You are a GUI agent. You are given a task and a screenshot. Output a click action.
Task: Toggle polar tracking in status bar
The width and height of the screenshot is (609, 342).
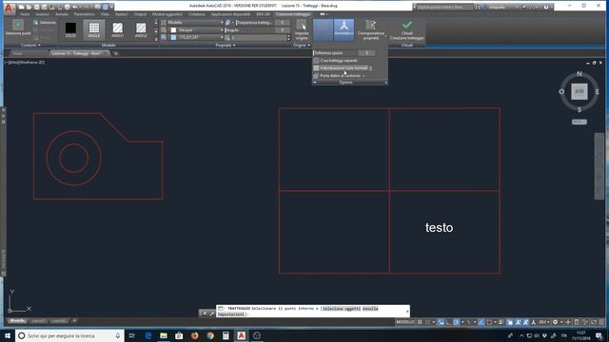point(457,322)
